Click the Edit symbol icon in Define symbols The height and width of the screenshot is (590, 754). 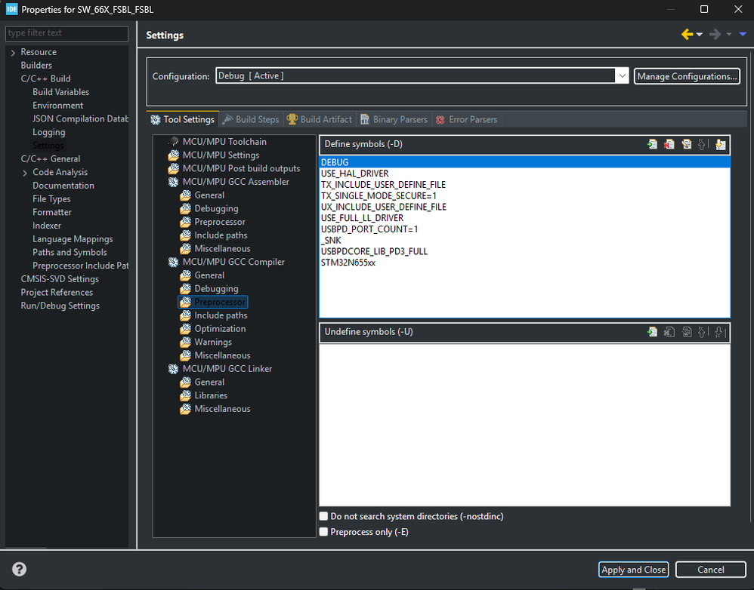click(x=686, y=145)
